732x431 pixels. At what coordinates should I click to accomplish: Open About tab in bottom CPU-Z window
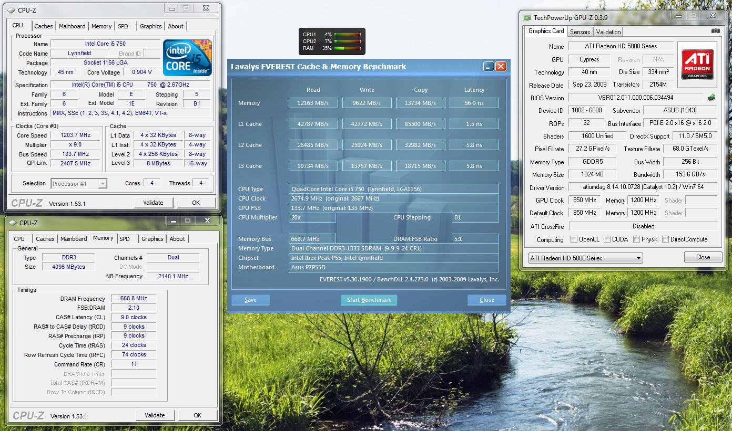(x=177, y=239)
